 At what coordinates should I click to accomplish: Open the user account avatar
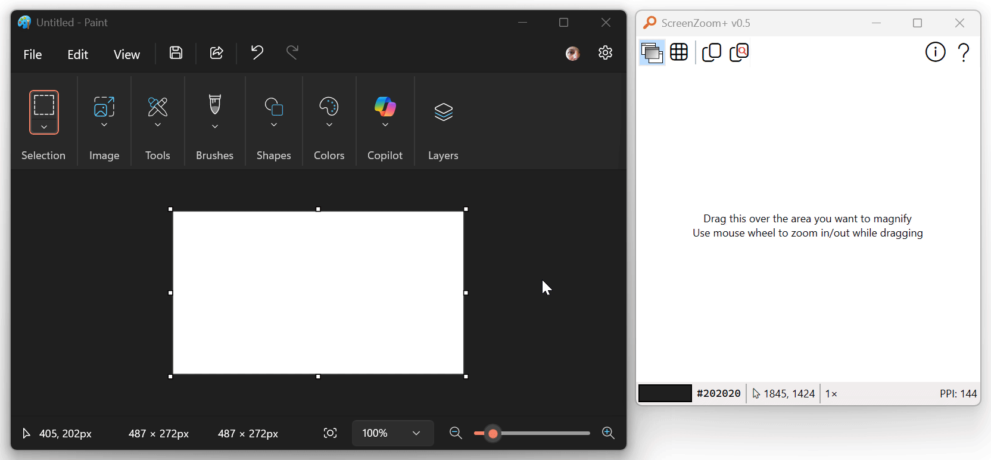click(573, 54)
